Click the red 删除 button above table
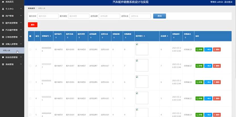This screenshot has width=236, height=117. 33,25
